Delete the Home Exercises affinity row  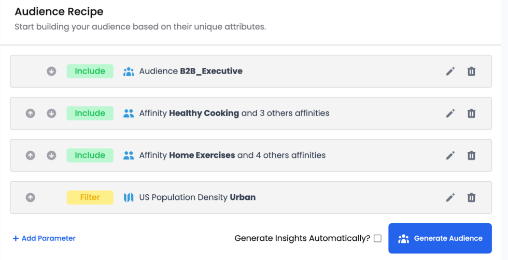tap(471, 155)
